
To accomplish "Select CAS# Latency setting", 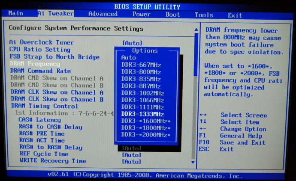I will click(39, 120).
